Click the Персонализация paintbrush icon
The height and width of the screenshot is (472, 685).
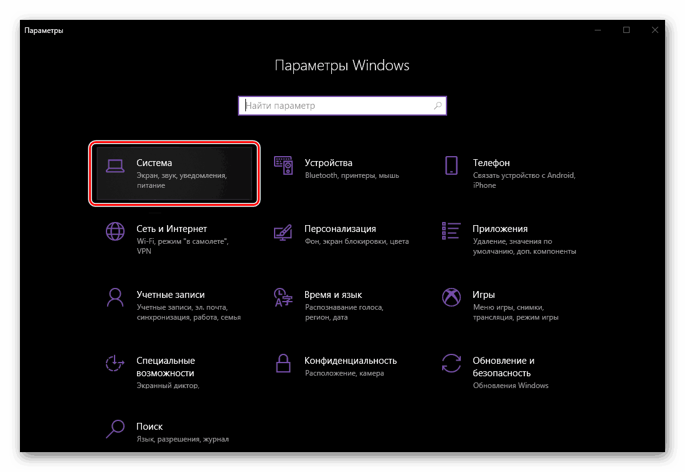(x=283, y=232)
